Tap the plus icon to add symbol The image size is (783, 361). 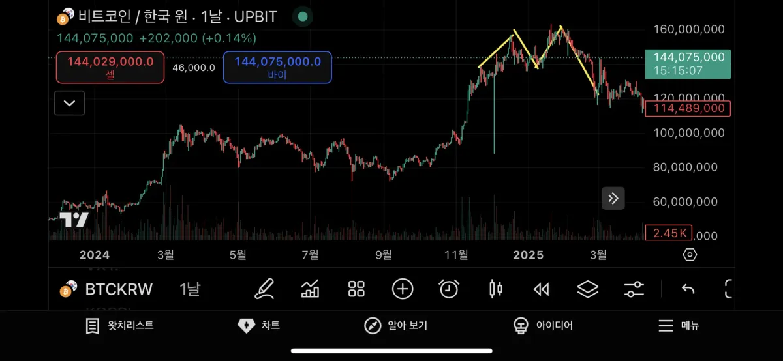pos(403,289)
